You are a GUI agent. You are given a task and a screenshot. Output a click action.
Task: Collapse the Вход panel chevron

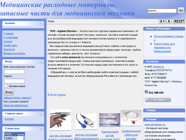click(41, 62)
